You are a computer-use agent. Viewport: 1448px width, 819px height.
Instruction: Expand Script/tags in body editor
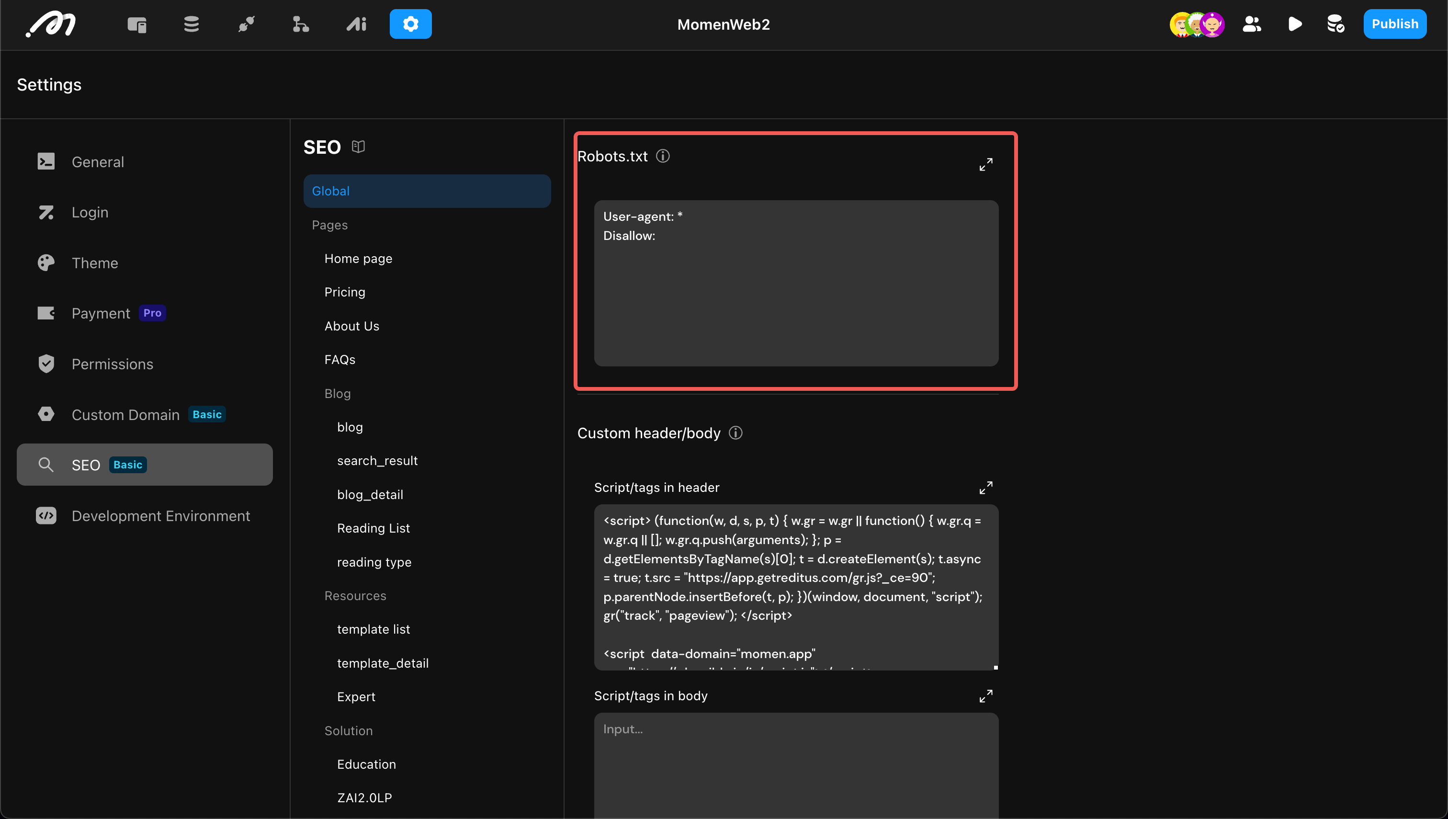986,696
